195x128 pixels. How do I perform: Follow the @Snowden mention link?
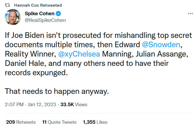161,45
